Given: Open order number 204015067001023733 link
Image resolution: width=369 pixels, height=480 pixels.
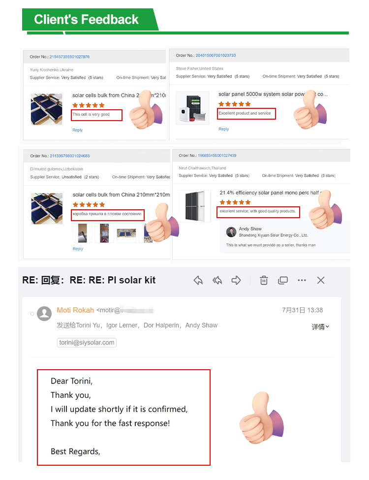Looking at the screenshot, I should [x=215, y=56].
